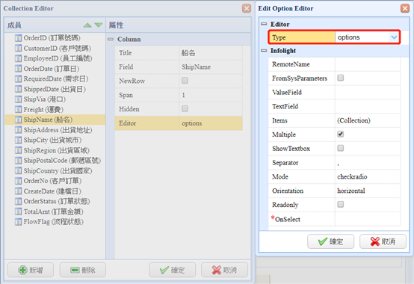Click the FlowFlag row column icon

pyautogui.click(x=18, y=222)
